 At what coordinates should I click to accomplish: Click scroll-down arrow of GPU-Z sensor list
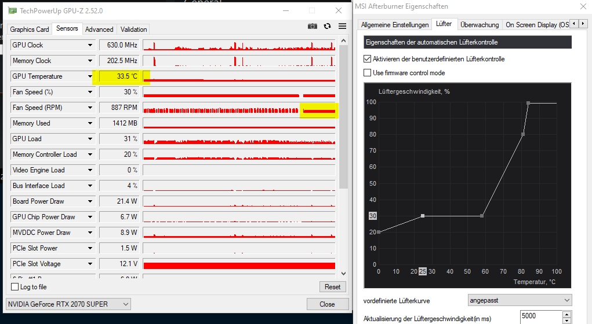[x=343, y=274]
